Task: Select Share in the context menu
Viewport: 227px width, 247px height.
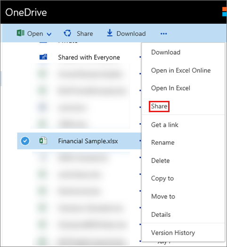Action: [159, 107]
